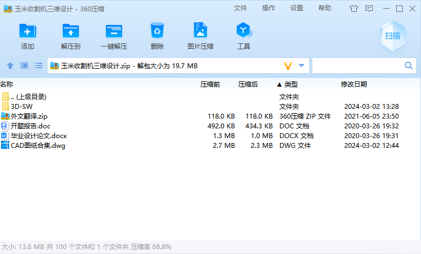The width and height of the screenshot is (421, 254).
Task: Click the 360压缩 ZIP 文件 type cell
Action: [305, 116]
